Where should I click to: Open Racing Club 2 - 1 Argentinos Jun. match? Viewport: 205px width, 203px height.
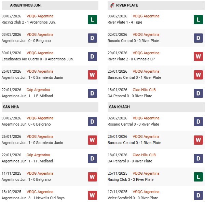point(29,23)
